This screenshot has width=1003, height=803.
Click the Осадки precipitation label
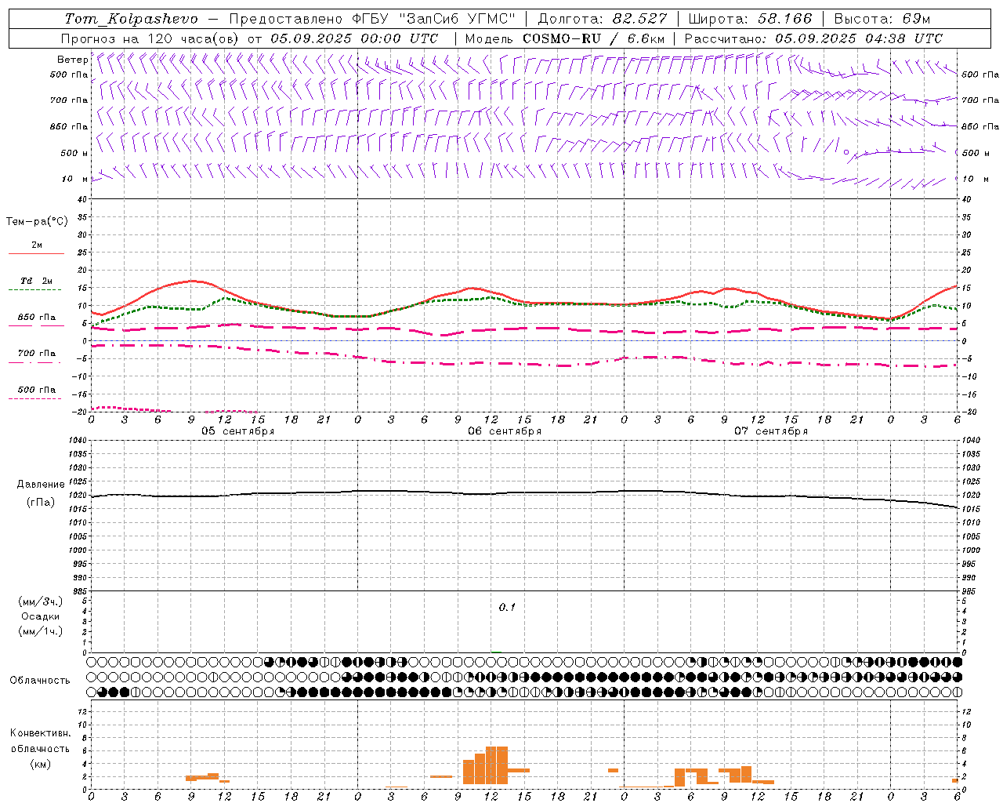click(40, 616)
